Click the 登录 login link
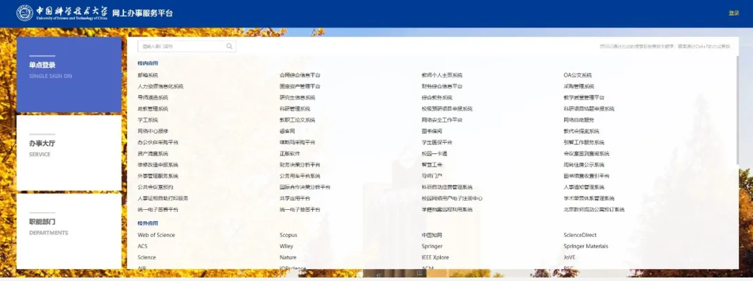Image resolution: width=753 pixels, height=281 pixels. pyautogui.click(x=733, y=13)
